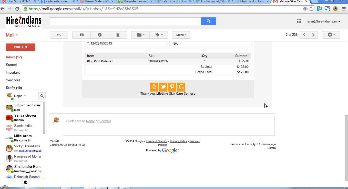Switch to User Story US397 tab
This screenshot has height=189, width=348.
pos(19,2)
